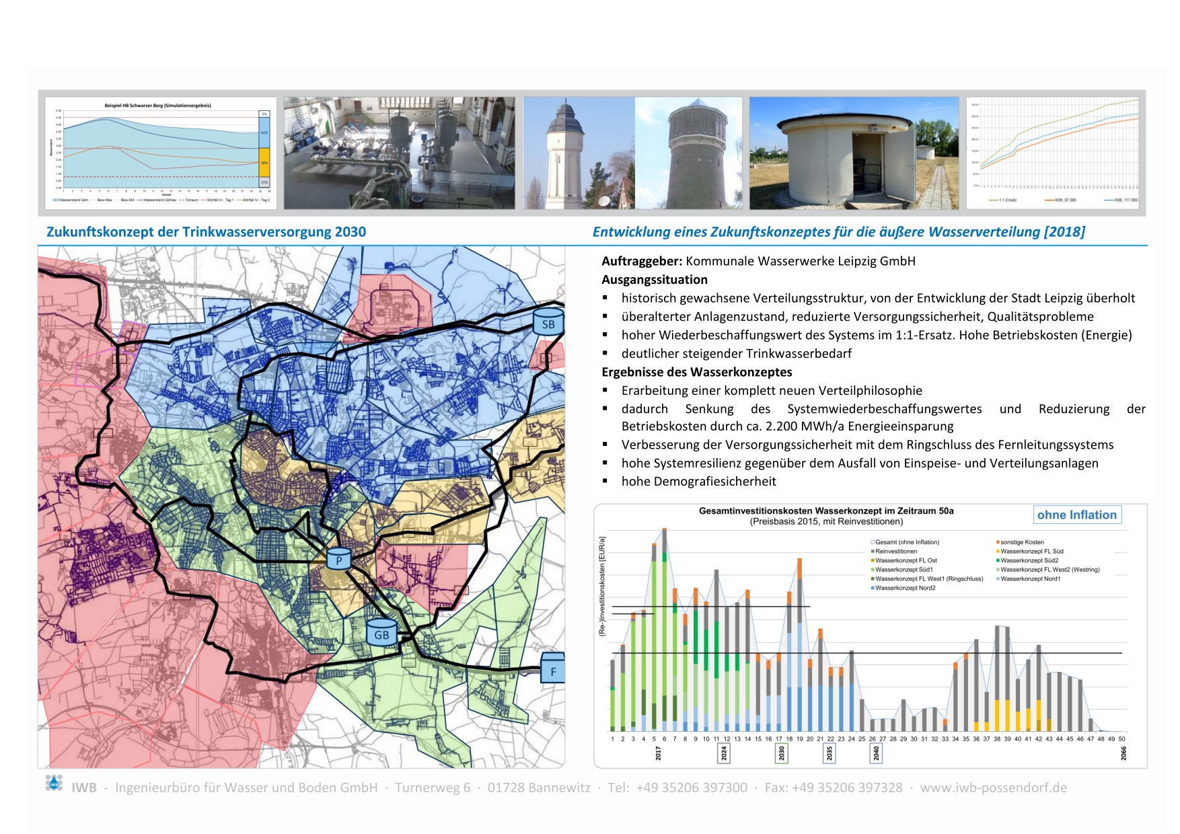Click the 'Reinvestitionen' legend swatch
The width and height of the screenshot is (1180, 834).
[873, 552]
